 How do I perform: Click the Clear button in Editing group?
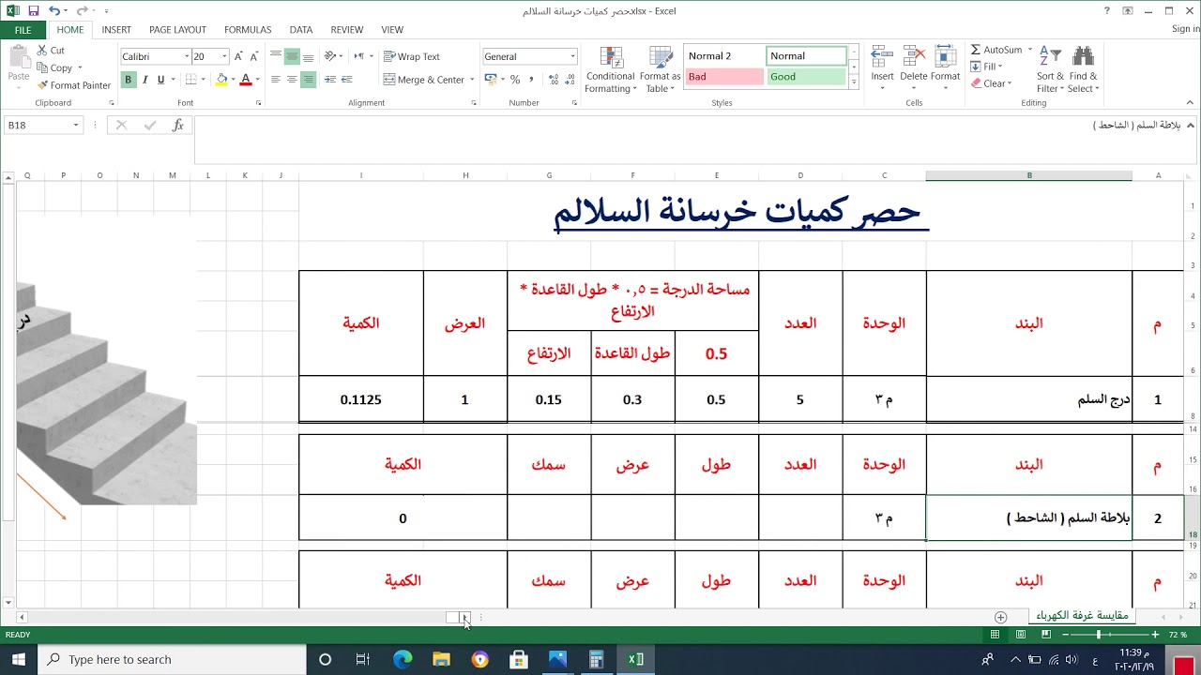[x=991, y=83]
